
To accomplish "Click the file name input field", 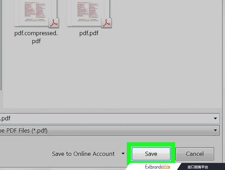I will [x=109, y=118].
